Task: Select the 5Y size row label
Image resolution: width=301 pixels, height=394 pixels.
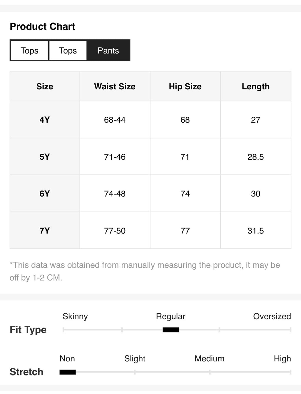Action: (x=45, y=157)
